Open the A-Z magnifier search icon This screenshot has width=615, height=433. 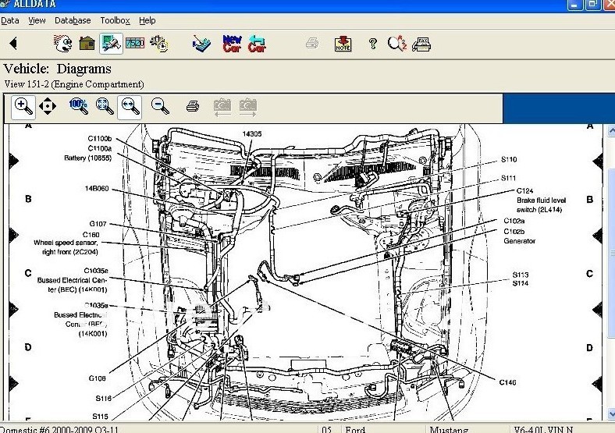[397, 43]
